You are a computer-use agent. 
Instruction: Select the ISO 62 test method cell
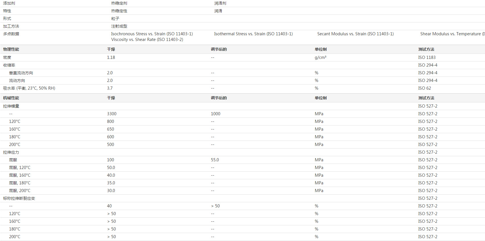pyautogui.click(x=424, y=88)
